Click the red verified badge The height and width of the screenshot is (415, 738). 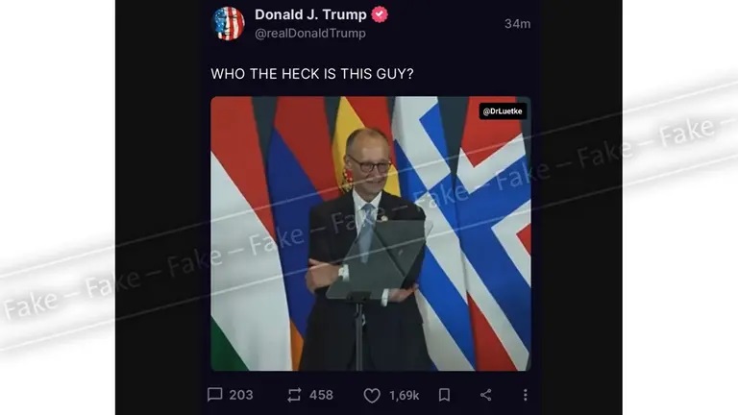click(x=380, y=14)
